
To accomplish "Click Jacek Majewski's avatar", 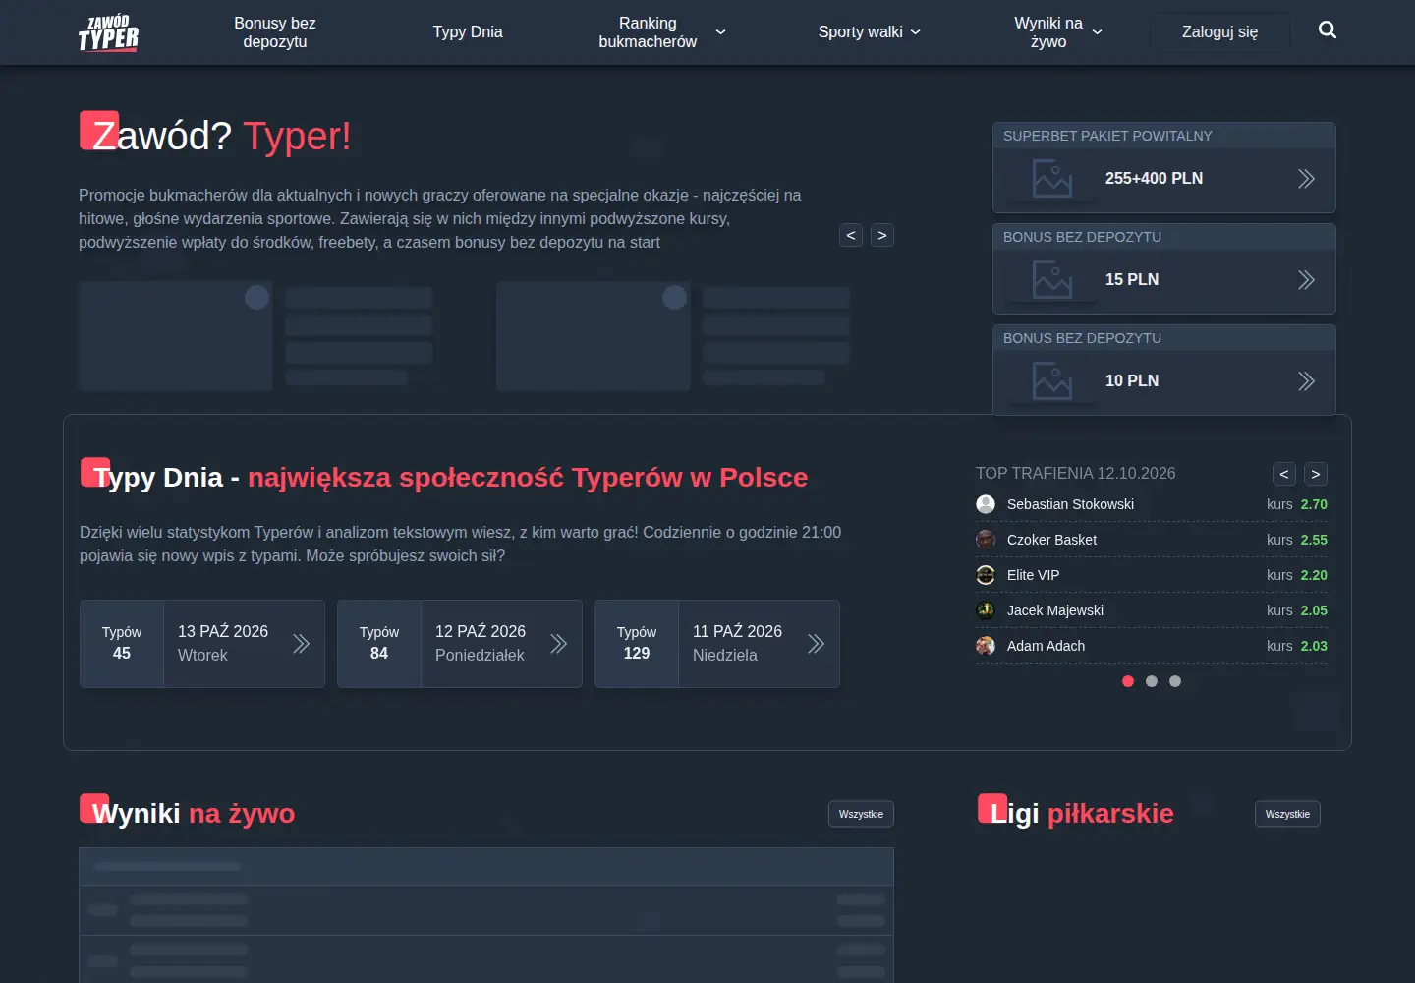I will coord(986,610).
